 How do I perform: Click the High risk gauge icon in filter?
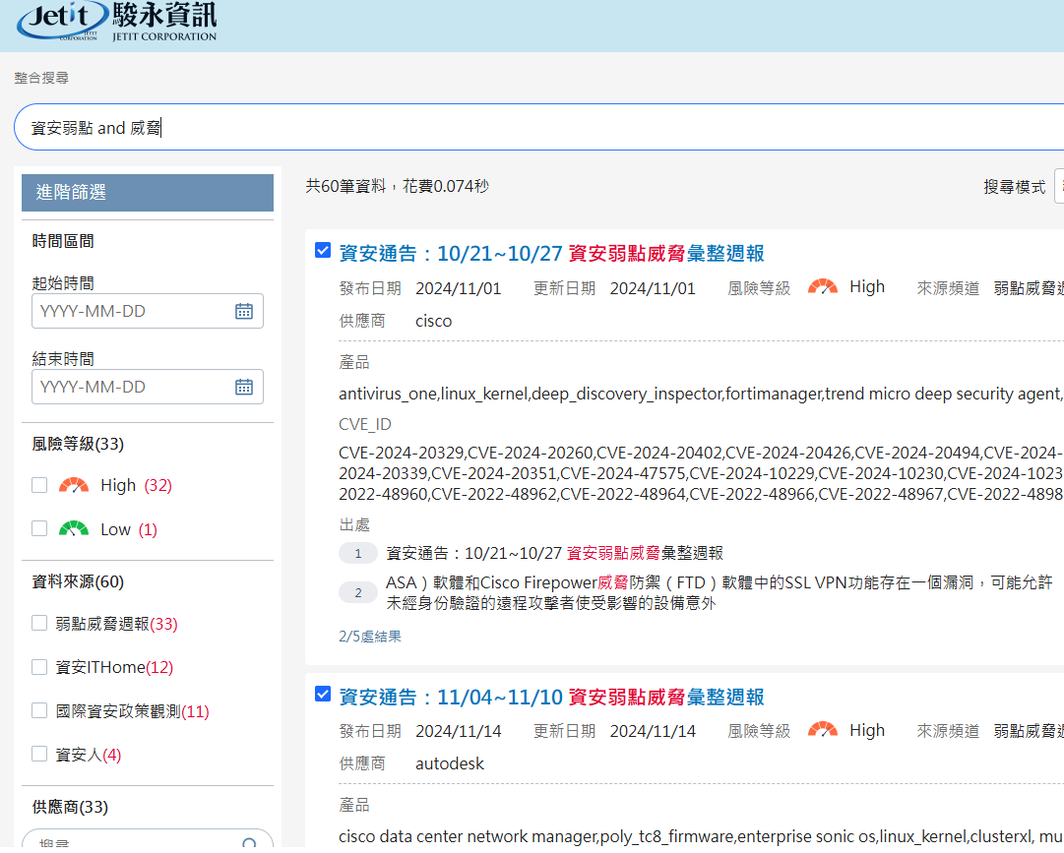[74, 485]
